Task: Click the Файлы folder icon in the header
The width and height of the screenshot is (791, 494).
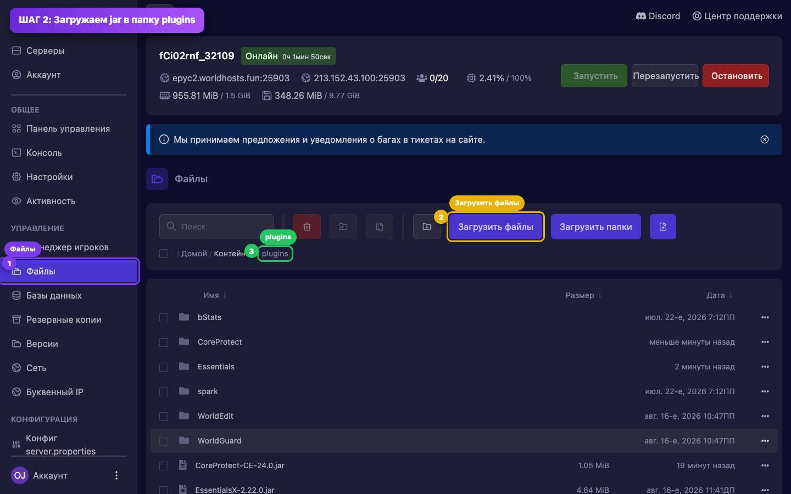Action: click(157, 179)
